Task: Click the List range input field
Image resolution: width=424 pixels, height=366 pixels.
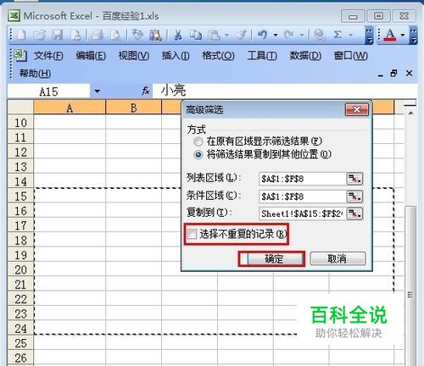Action: [302, 179]
